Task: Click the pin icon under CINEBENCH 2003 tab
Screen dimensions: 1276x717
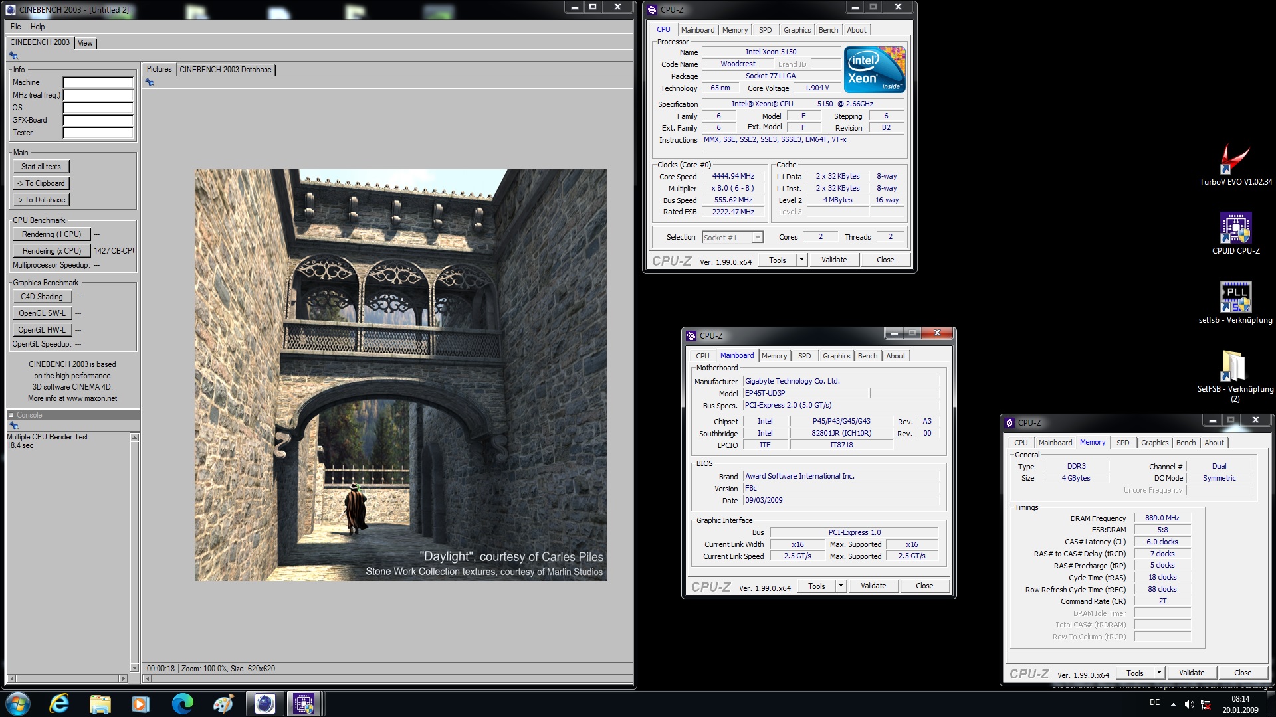Action: click(13, 56)
